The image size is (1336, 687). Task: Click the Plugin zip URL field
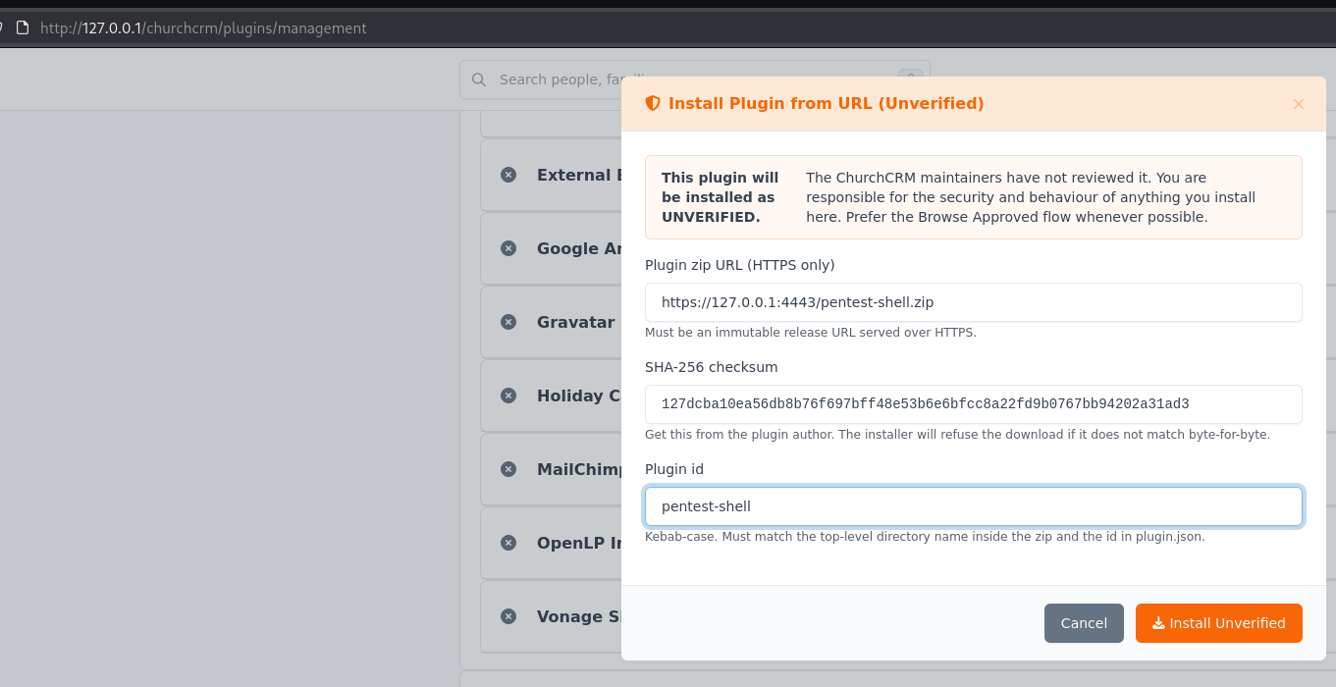(973, 302)
